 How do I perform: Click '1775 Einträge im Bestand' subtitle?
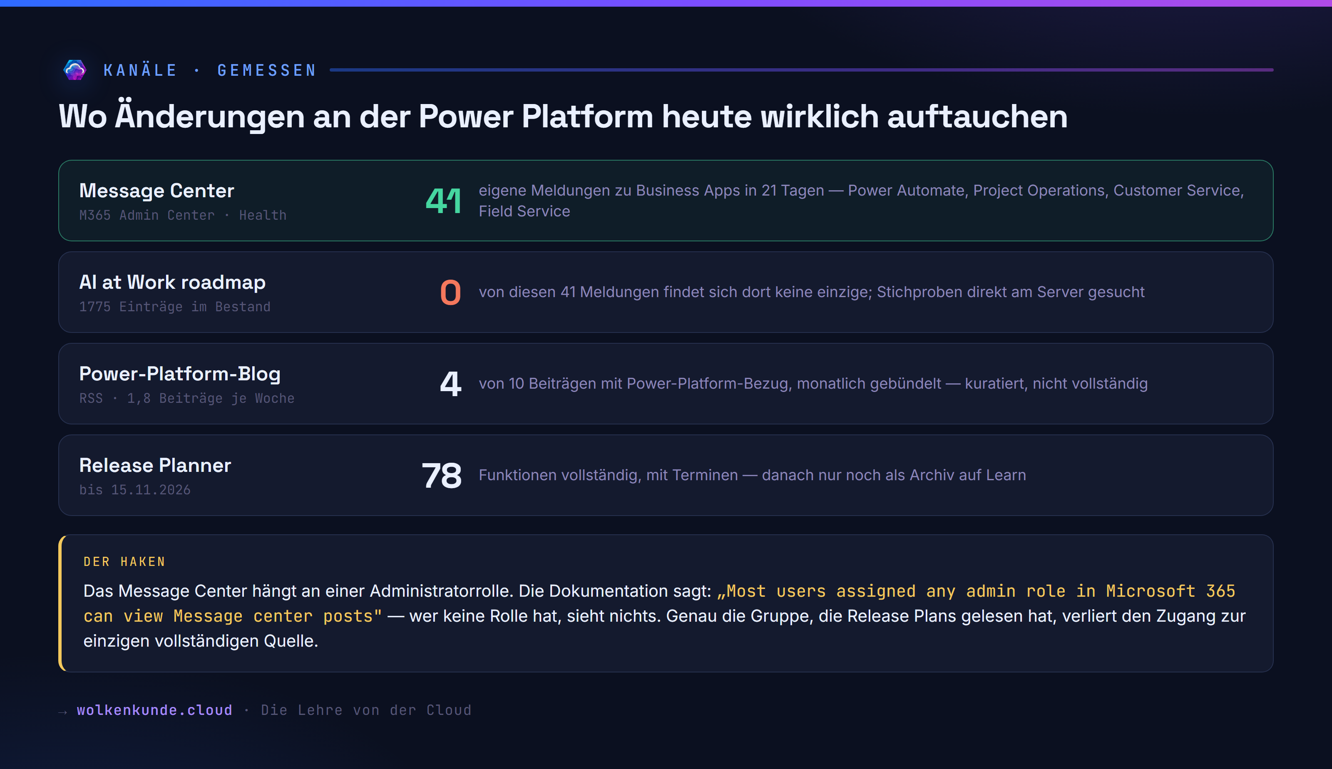[175, 306]
